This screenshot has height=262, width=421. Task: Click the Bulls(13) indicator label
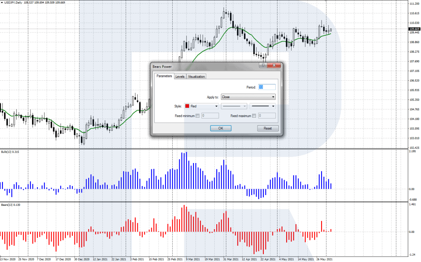click(10, 152)
